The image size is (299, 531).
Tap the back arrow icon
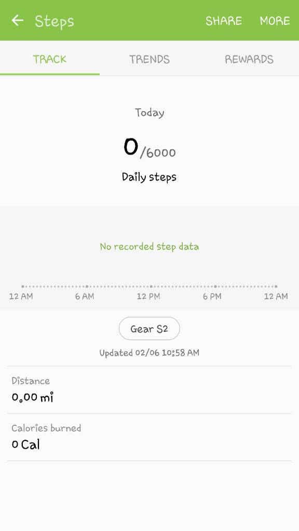tap(17, 20)
